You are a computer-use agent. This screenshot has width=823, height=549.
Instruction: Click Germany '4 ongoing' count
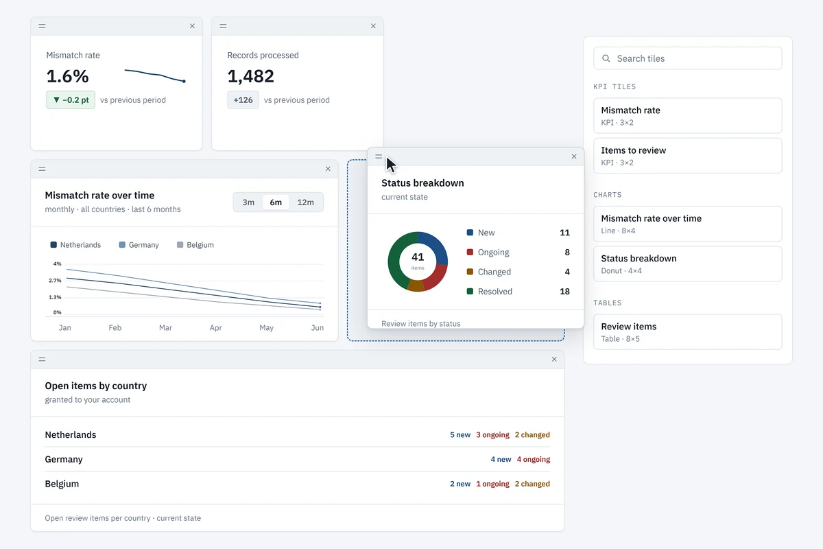pyautogui.click(x=534, y=460)
